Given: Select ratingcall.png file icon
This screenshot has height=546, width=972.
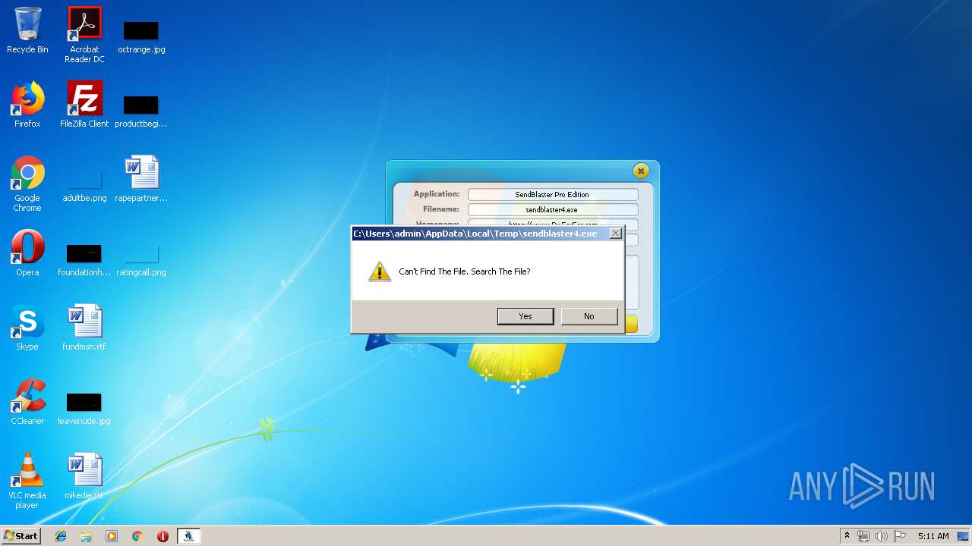Looking at the screenshot, I should coord(141,260).
